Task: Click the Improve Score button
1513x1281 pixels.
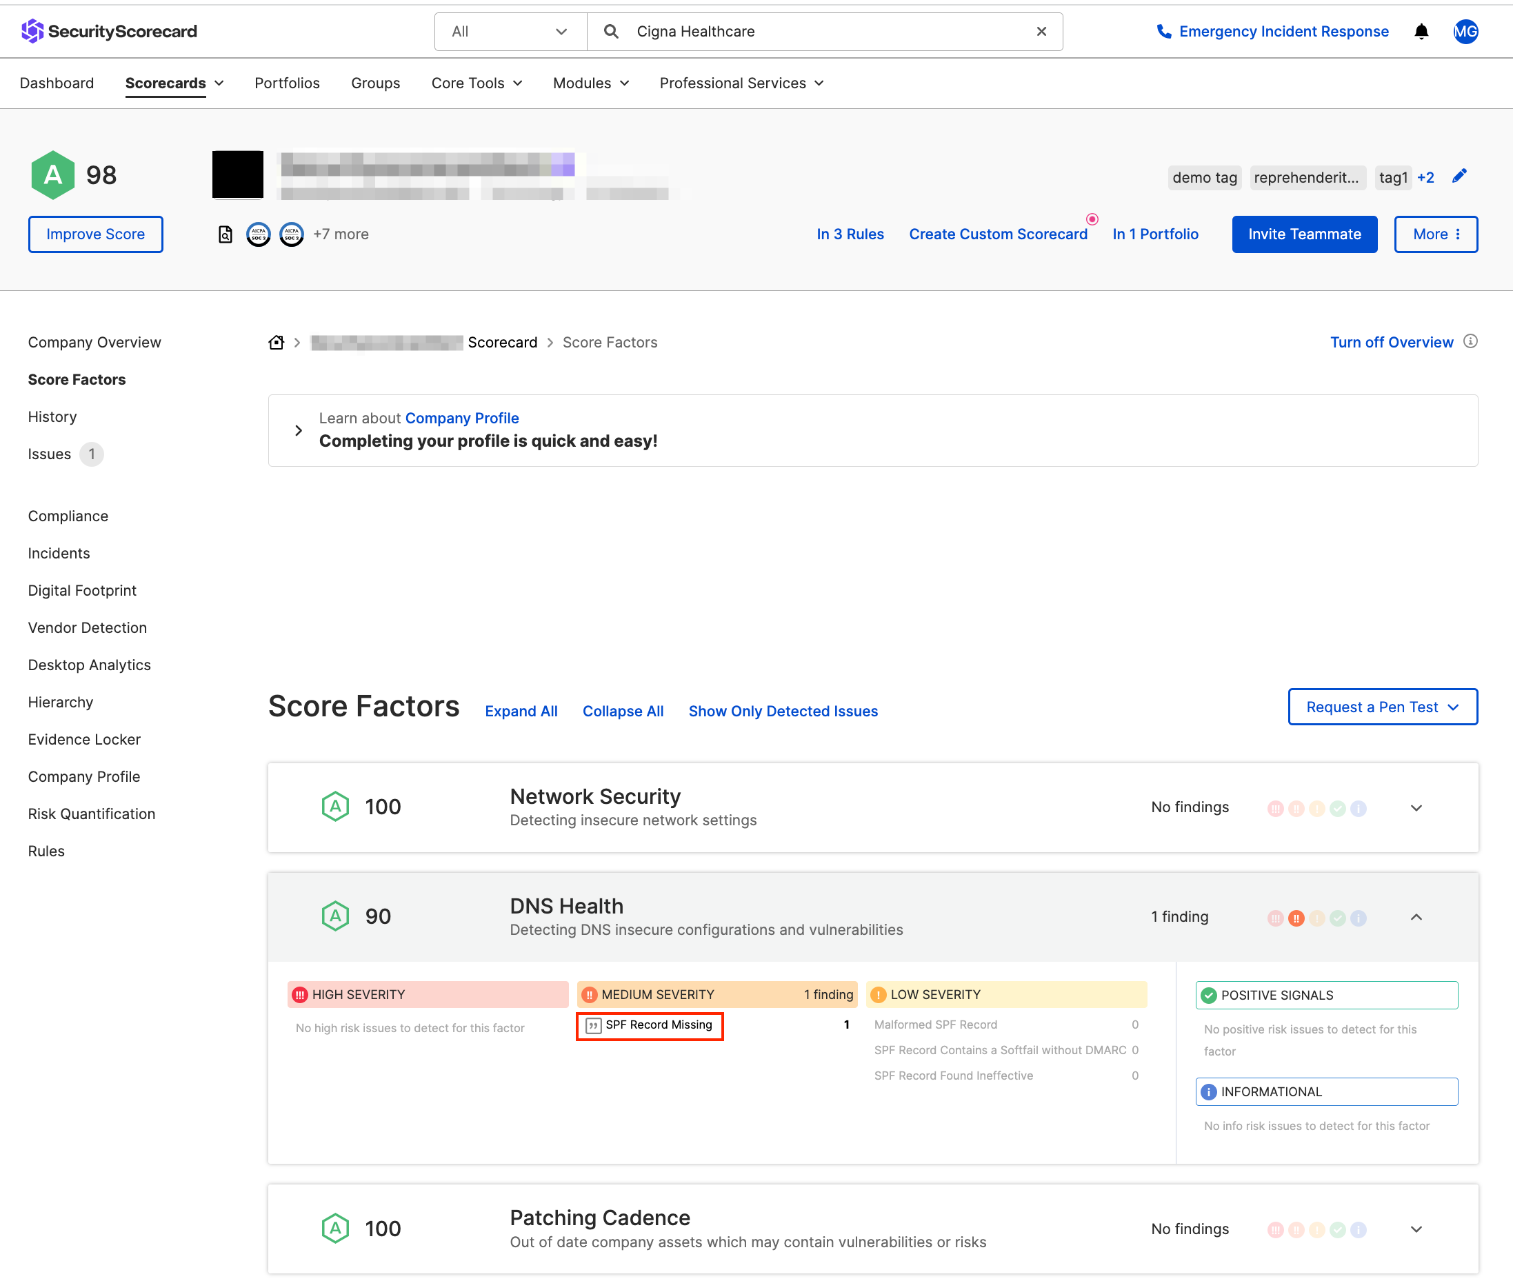Action: coord(95,234)
